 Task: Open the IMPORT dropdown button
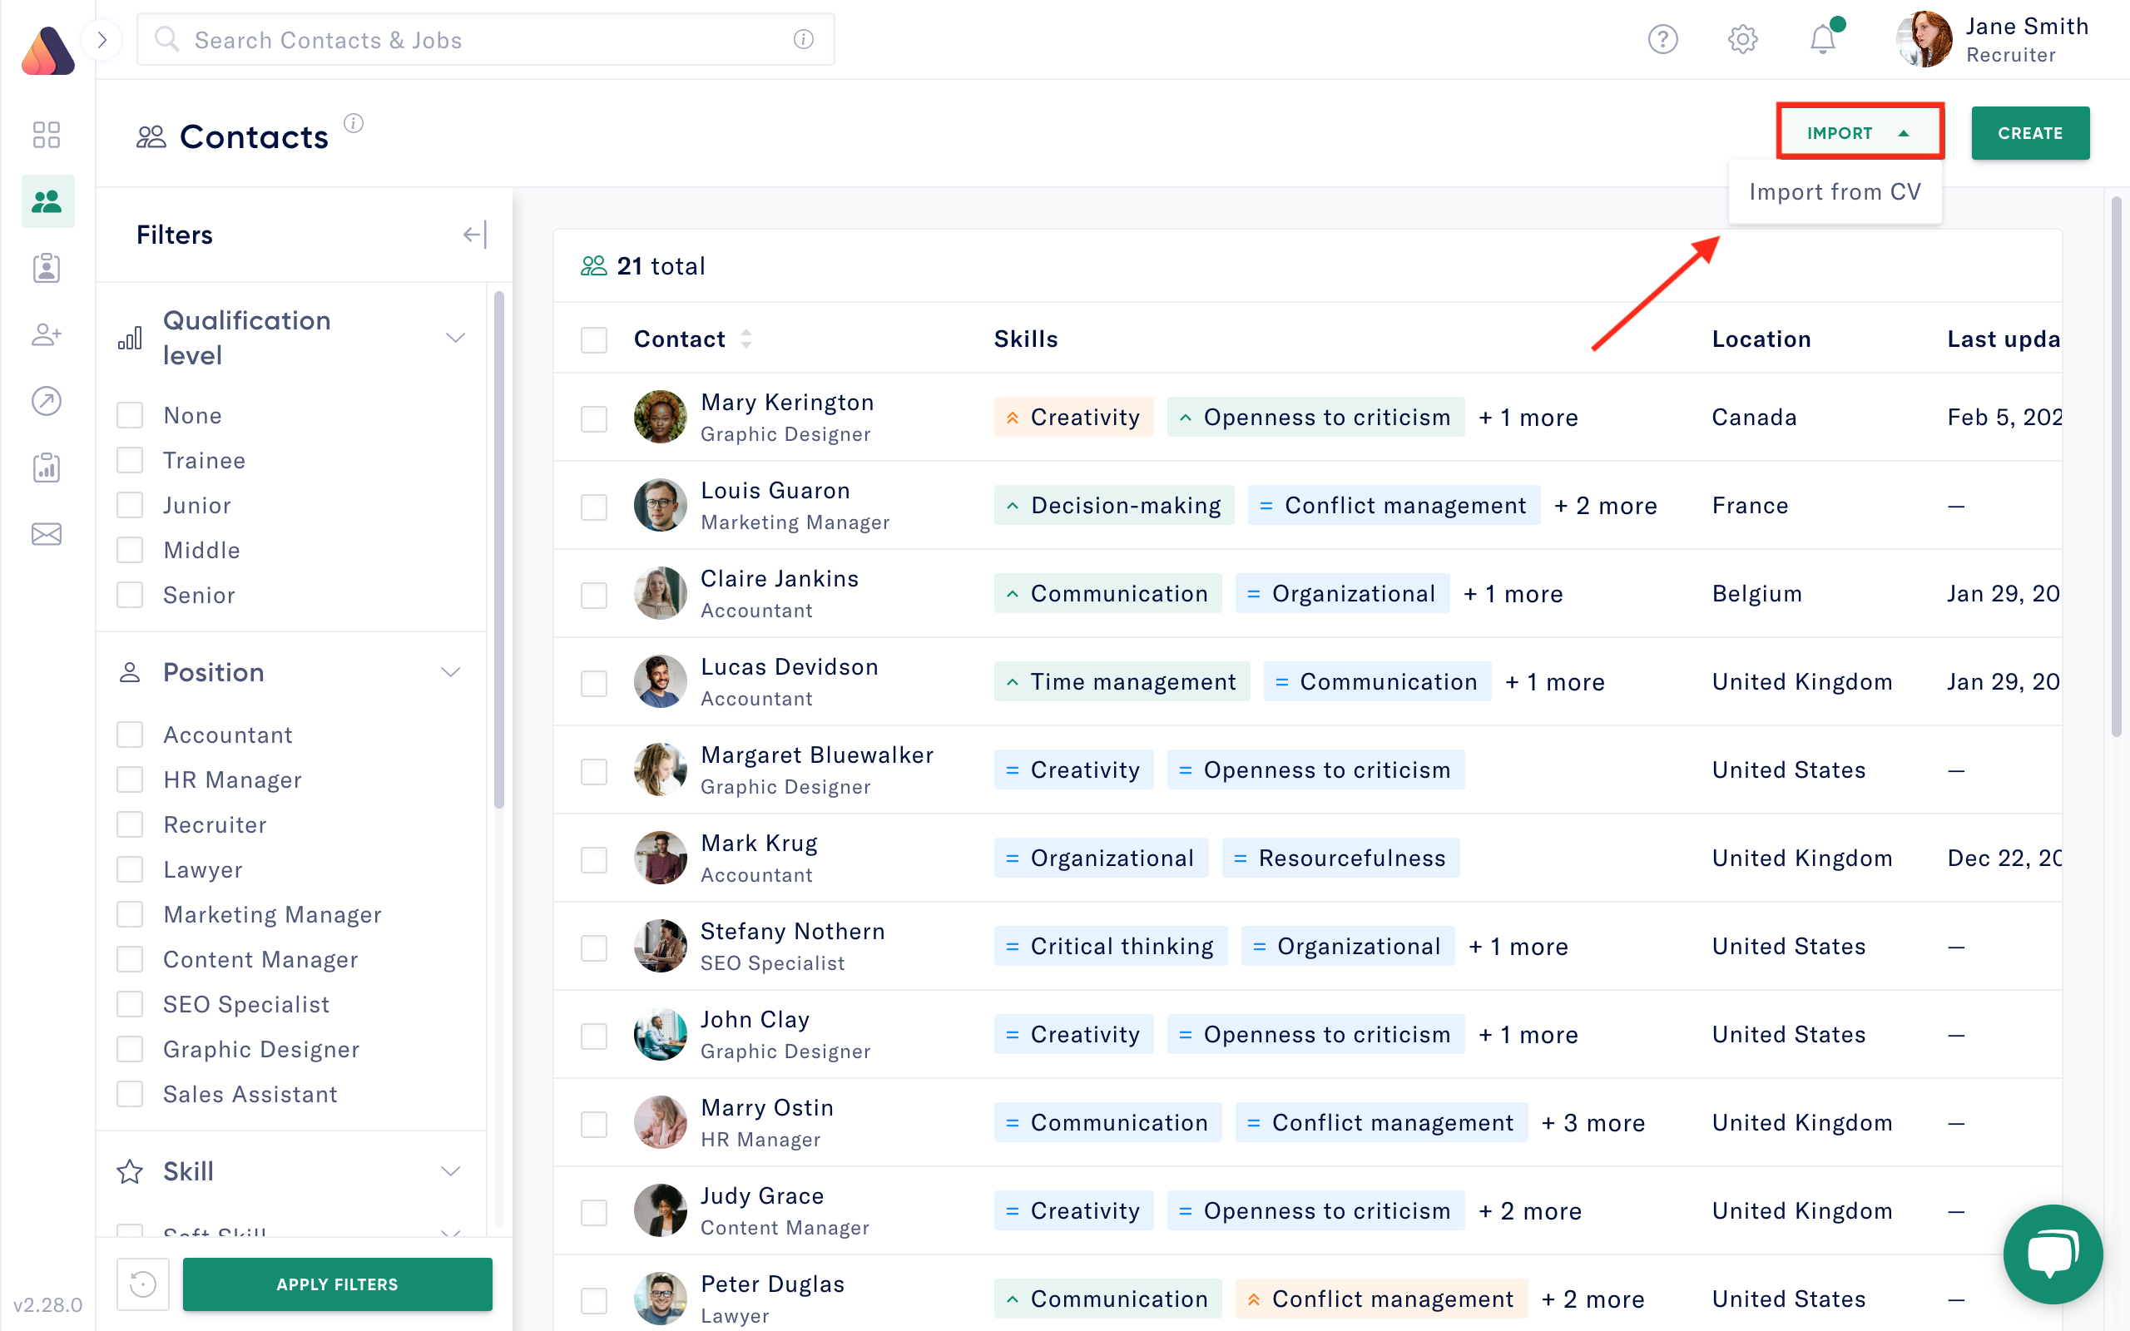[1859, 133]
